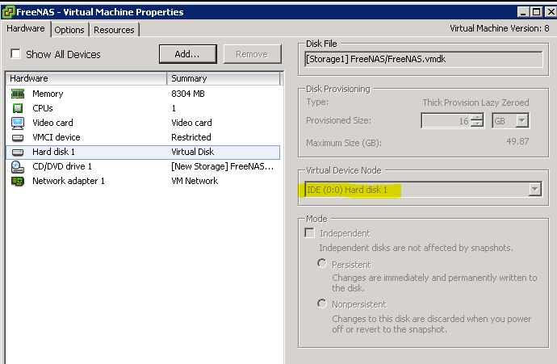Toggle the Show All Devices checkbox

[x=15, y=53]
